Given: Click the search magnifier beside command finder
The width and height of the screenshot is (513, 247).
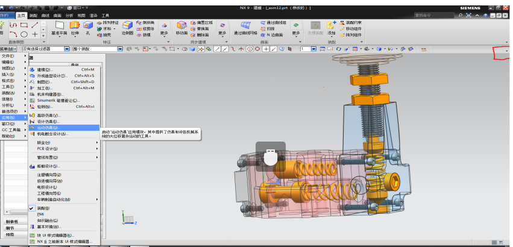Looking at the screenshot, I should click(461, 15).
